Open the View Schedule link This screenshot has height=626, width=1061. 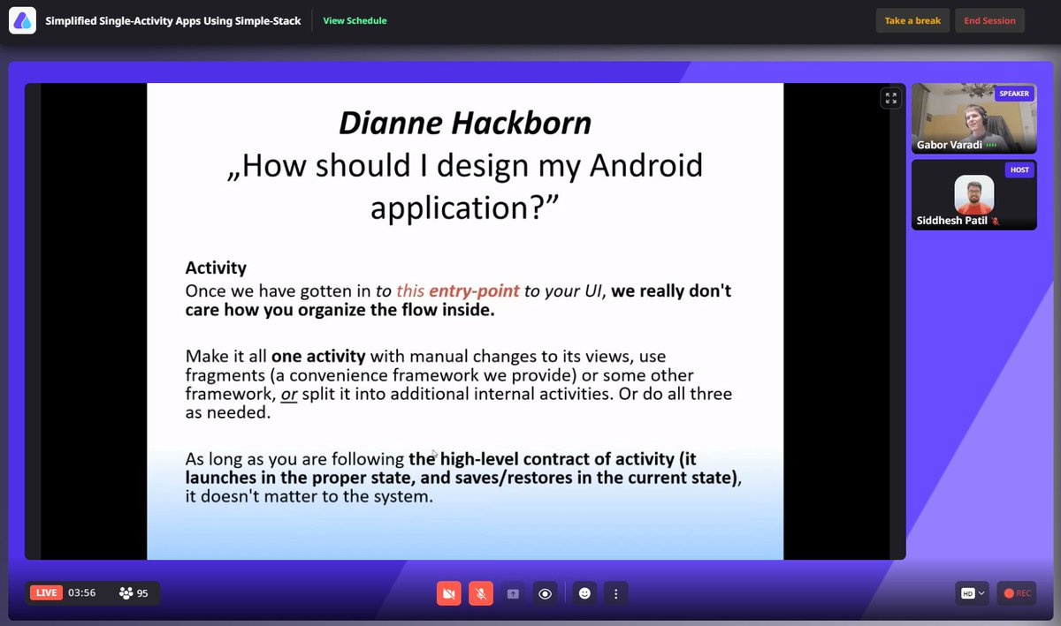[355, 20]
